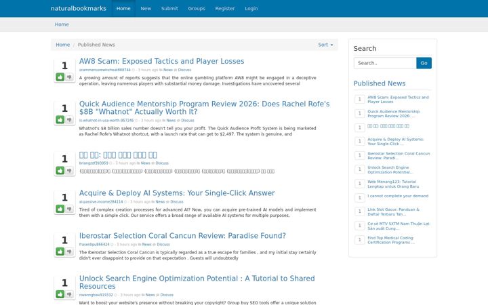Image resolution: width=488 pixels, height=305 pixels.
Task: Click Home in the Published News breadcrumb
Action: click(x=62, y=45)
